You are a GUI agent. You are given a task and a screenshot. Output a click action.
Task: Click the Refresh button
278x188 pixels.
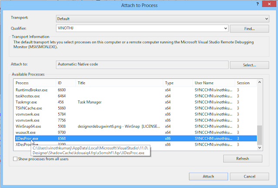pyautogui.click(x=242, y=159)
